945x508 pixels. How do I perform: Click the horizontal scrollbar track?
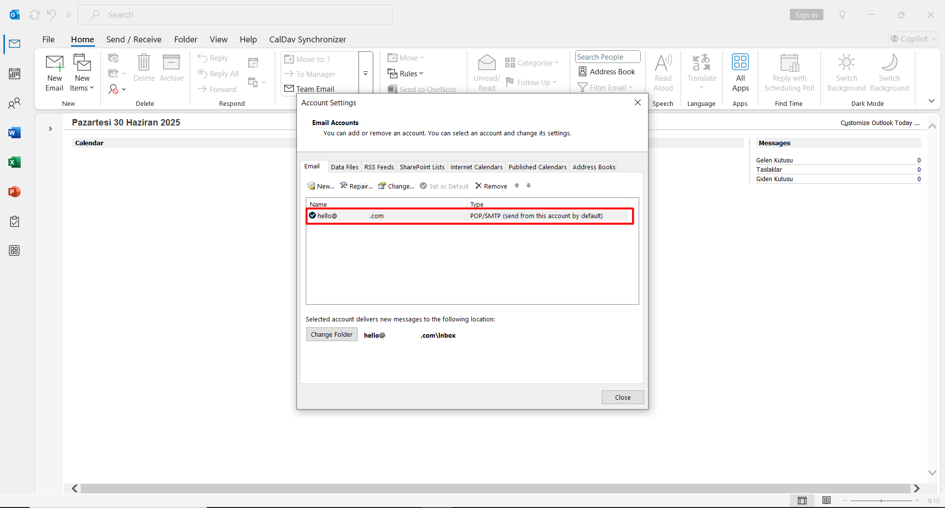point(495,488)
